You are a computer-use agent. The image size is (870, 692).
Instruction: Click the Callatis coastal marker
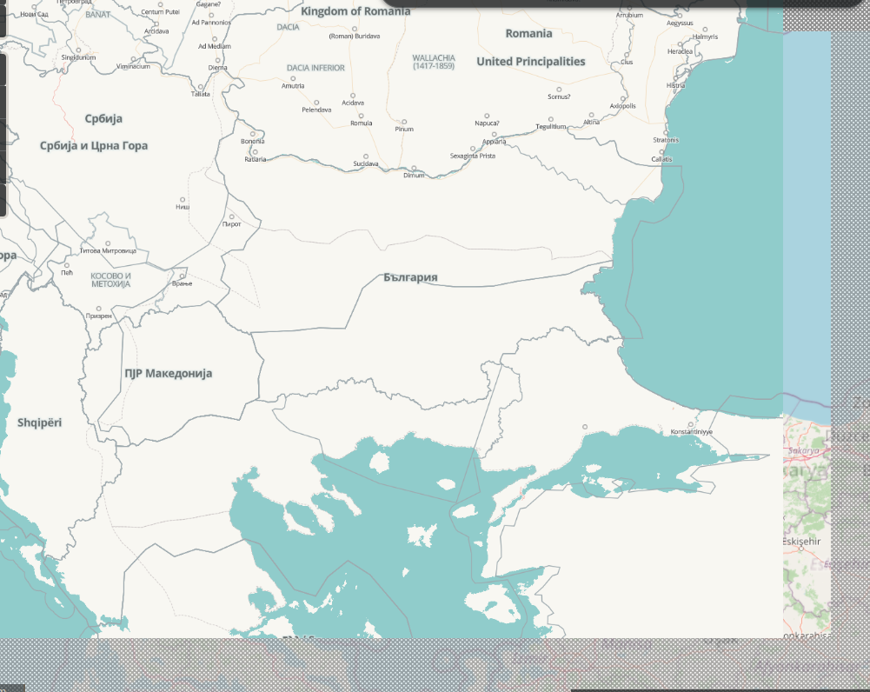(x=663, y=150)
